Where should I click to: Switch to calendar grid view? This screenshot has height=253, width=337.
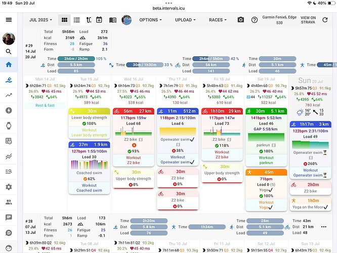(x=65, y=20)
